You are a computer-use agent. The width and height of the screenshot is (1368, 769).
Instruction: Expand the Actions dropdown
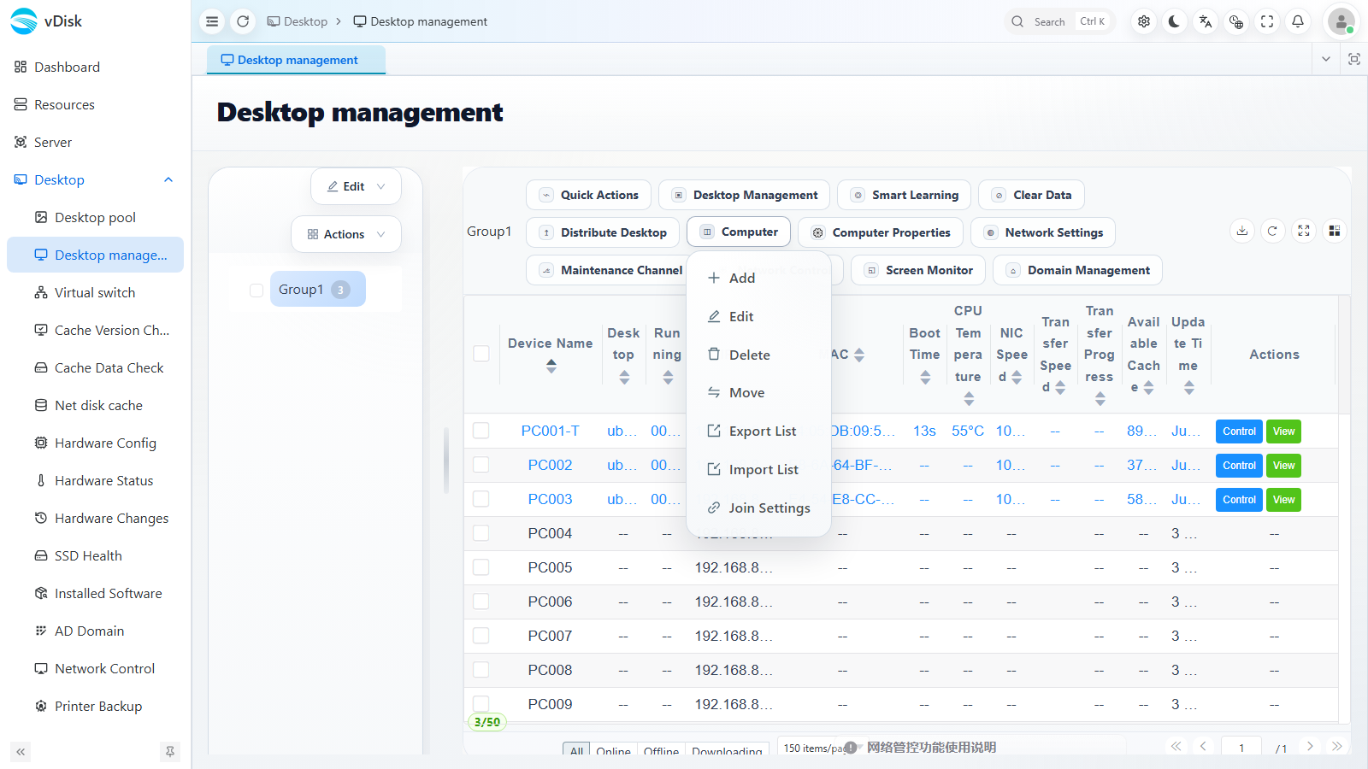point(346,234)
